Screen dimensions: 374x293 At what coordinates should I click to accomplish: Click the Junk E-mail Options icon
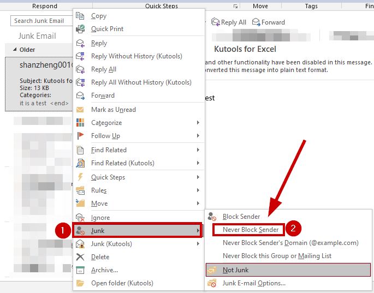212,283
